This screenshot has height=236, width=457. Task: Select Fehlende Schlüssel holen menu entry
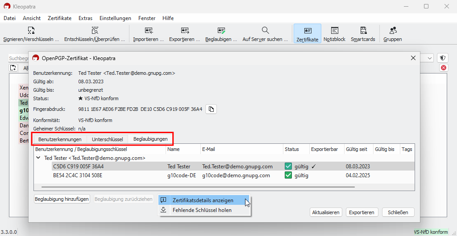pos(202,210)
